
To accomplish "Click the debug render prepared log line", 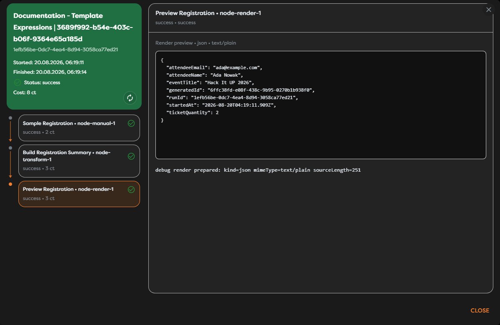I will coord(258,170).
